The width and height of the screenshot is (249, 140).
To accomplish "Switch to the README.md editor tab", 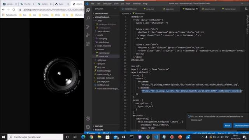I will coord(129,9).
